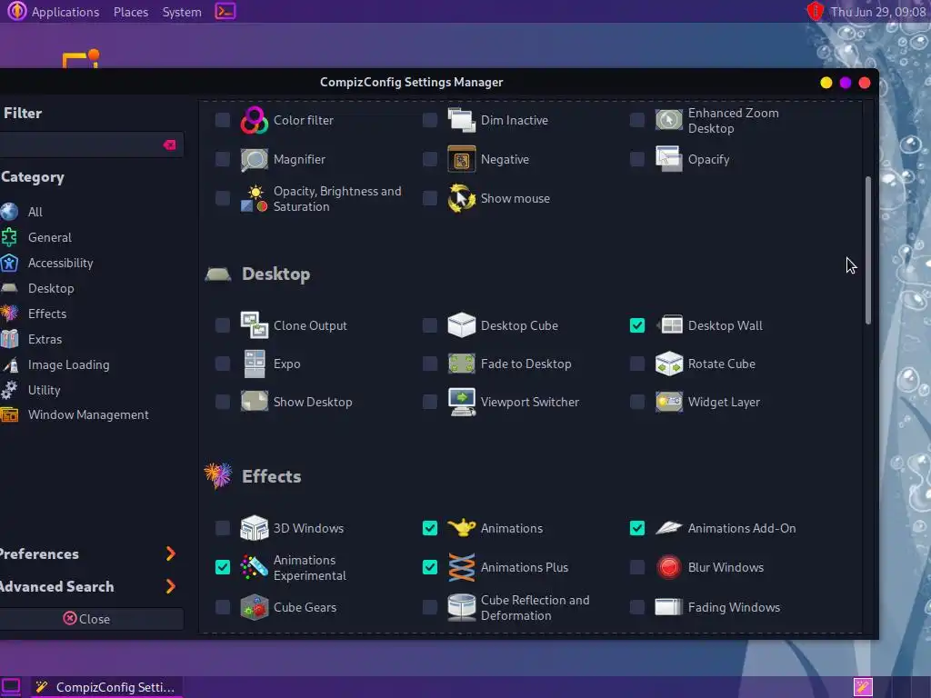Enable the Rotate Cube checkbox
Viewport: 931px width, 698px height.
click(637, 364)
